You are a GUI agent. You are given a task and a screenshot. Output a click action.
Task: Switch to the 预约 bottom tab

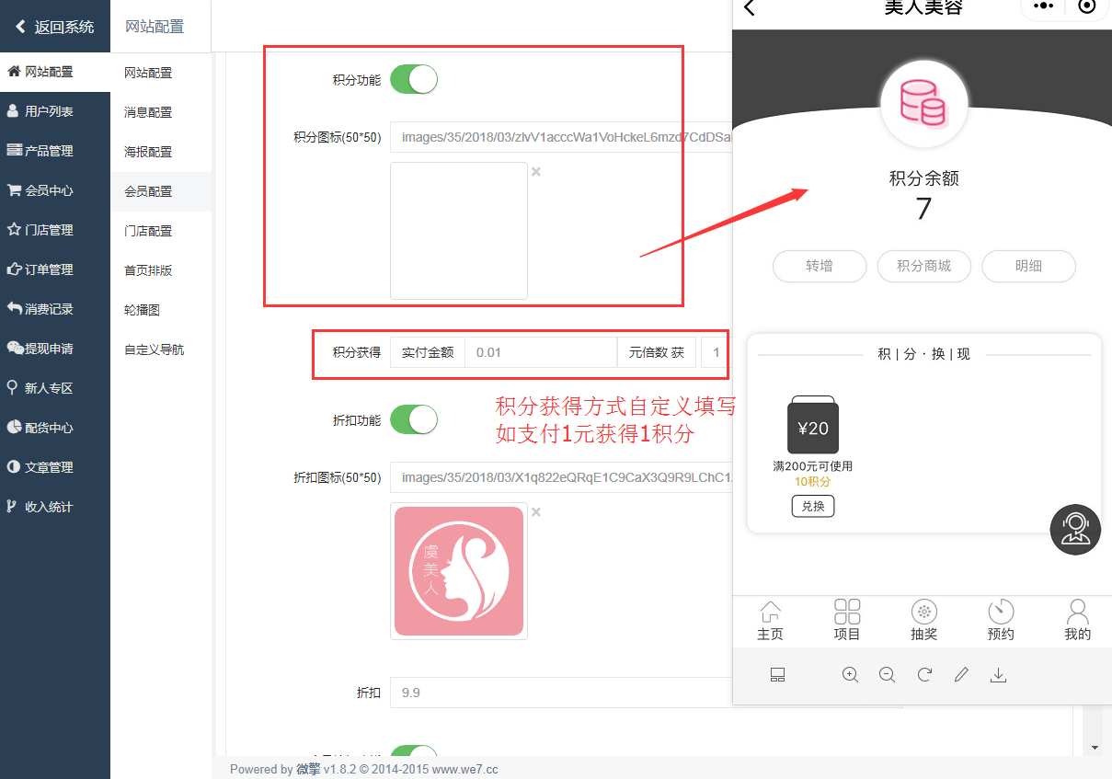pyautogui.click(x=1001, y=620)
